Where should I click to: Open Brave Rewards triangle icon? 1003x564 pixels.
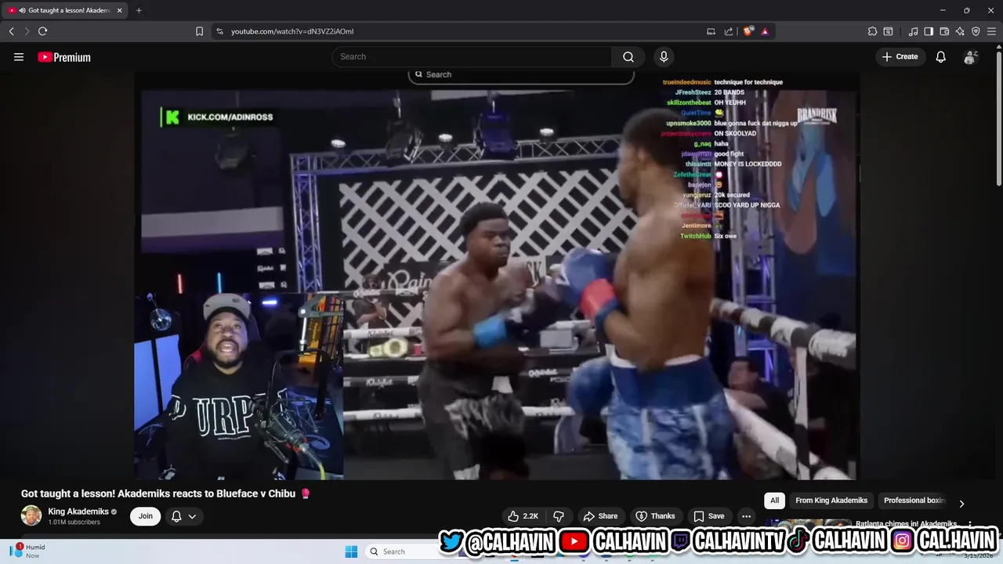765,31
